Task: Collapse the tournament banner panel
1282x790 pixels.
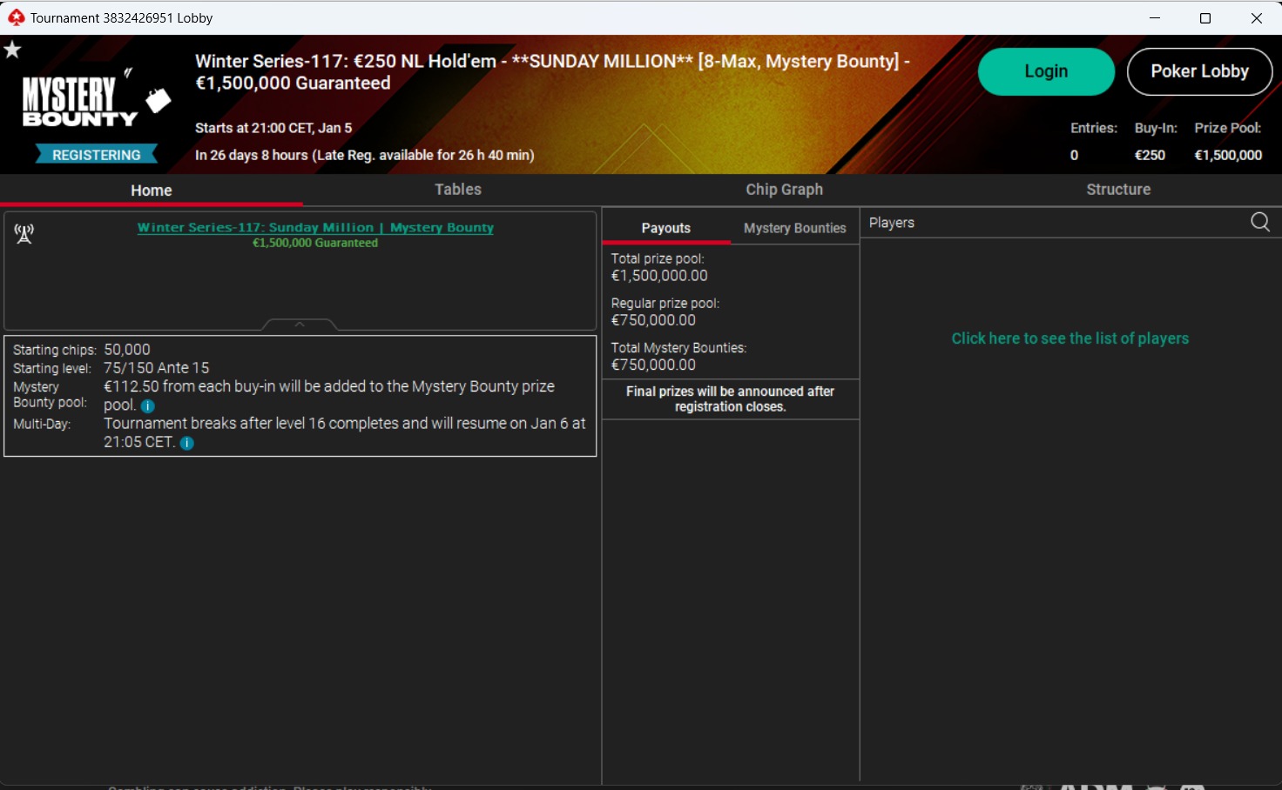Action: tap(300, 325)
